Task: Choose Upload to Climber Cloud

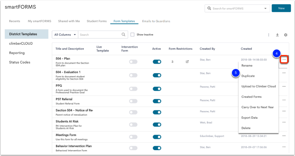Action: coord(258,86)
